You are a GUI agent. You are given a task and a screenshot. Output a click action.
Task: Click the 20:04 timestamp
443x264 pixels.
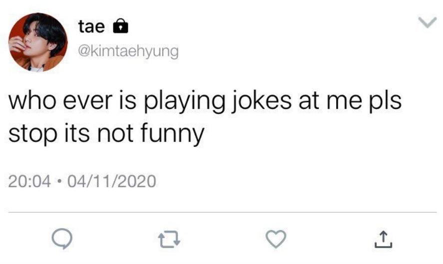click(30, 180)
